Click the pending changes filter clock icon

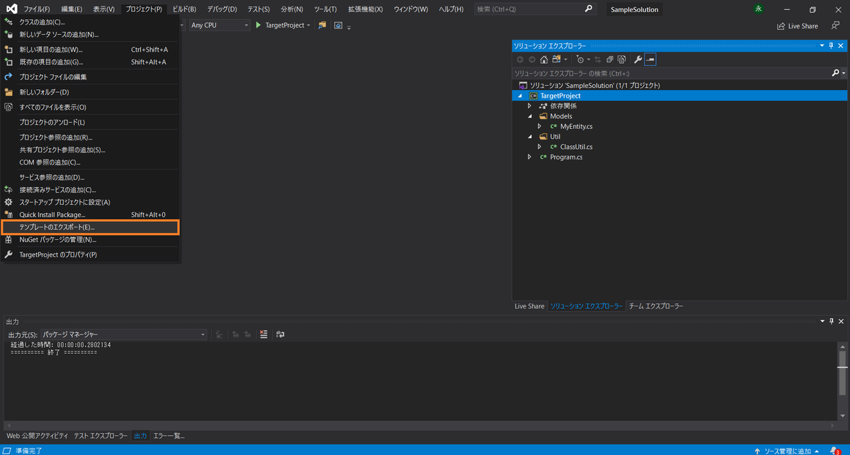[580, 60]
